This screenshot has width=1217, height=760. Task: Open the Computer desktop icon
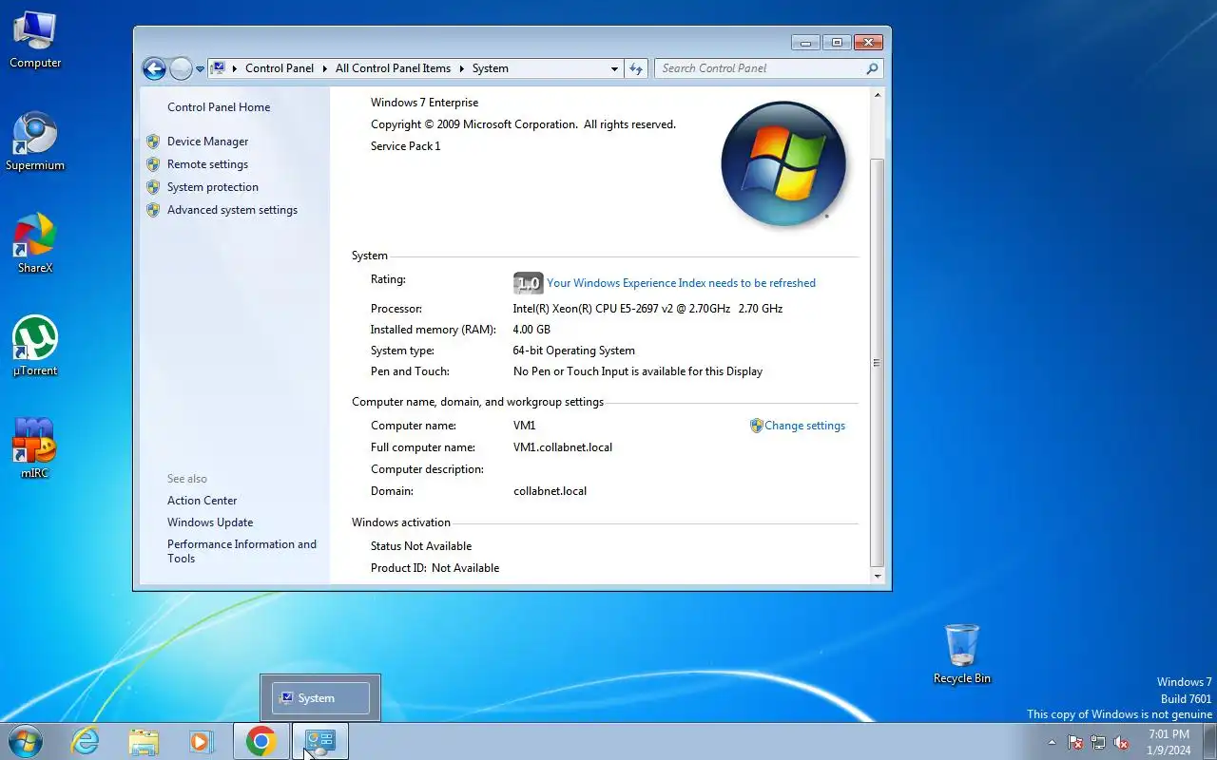(x=35, y=40)
